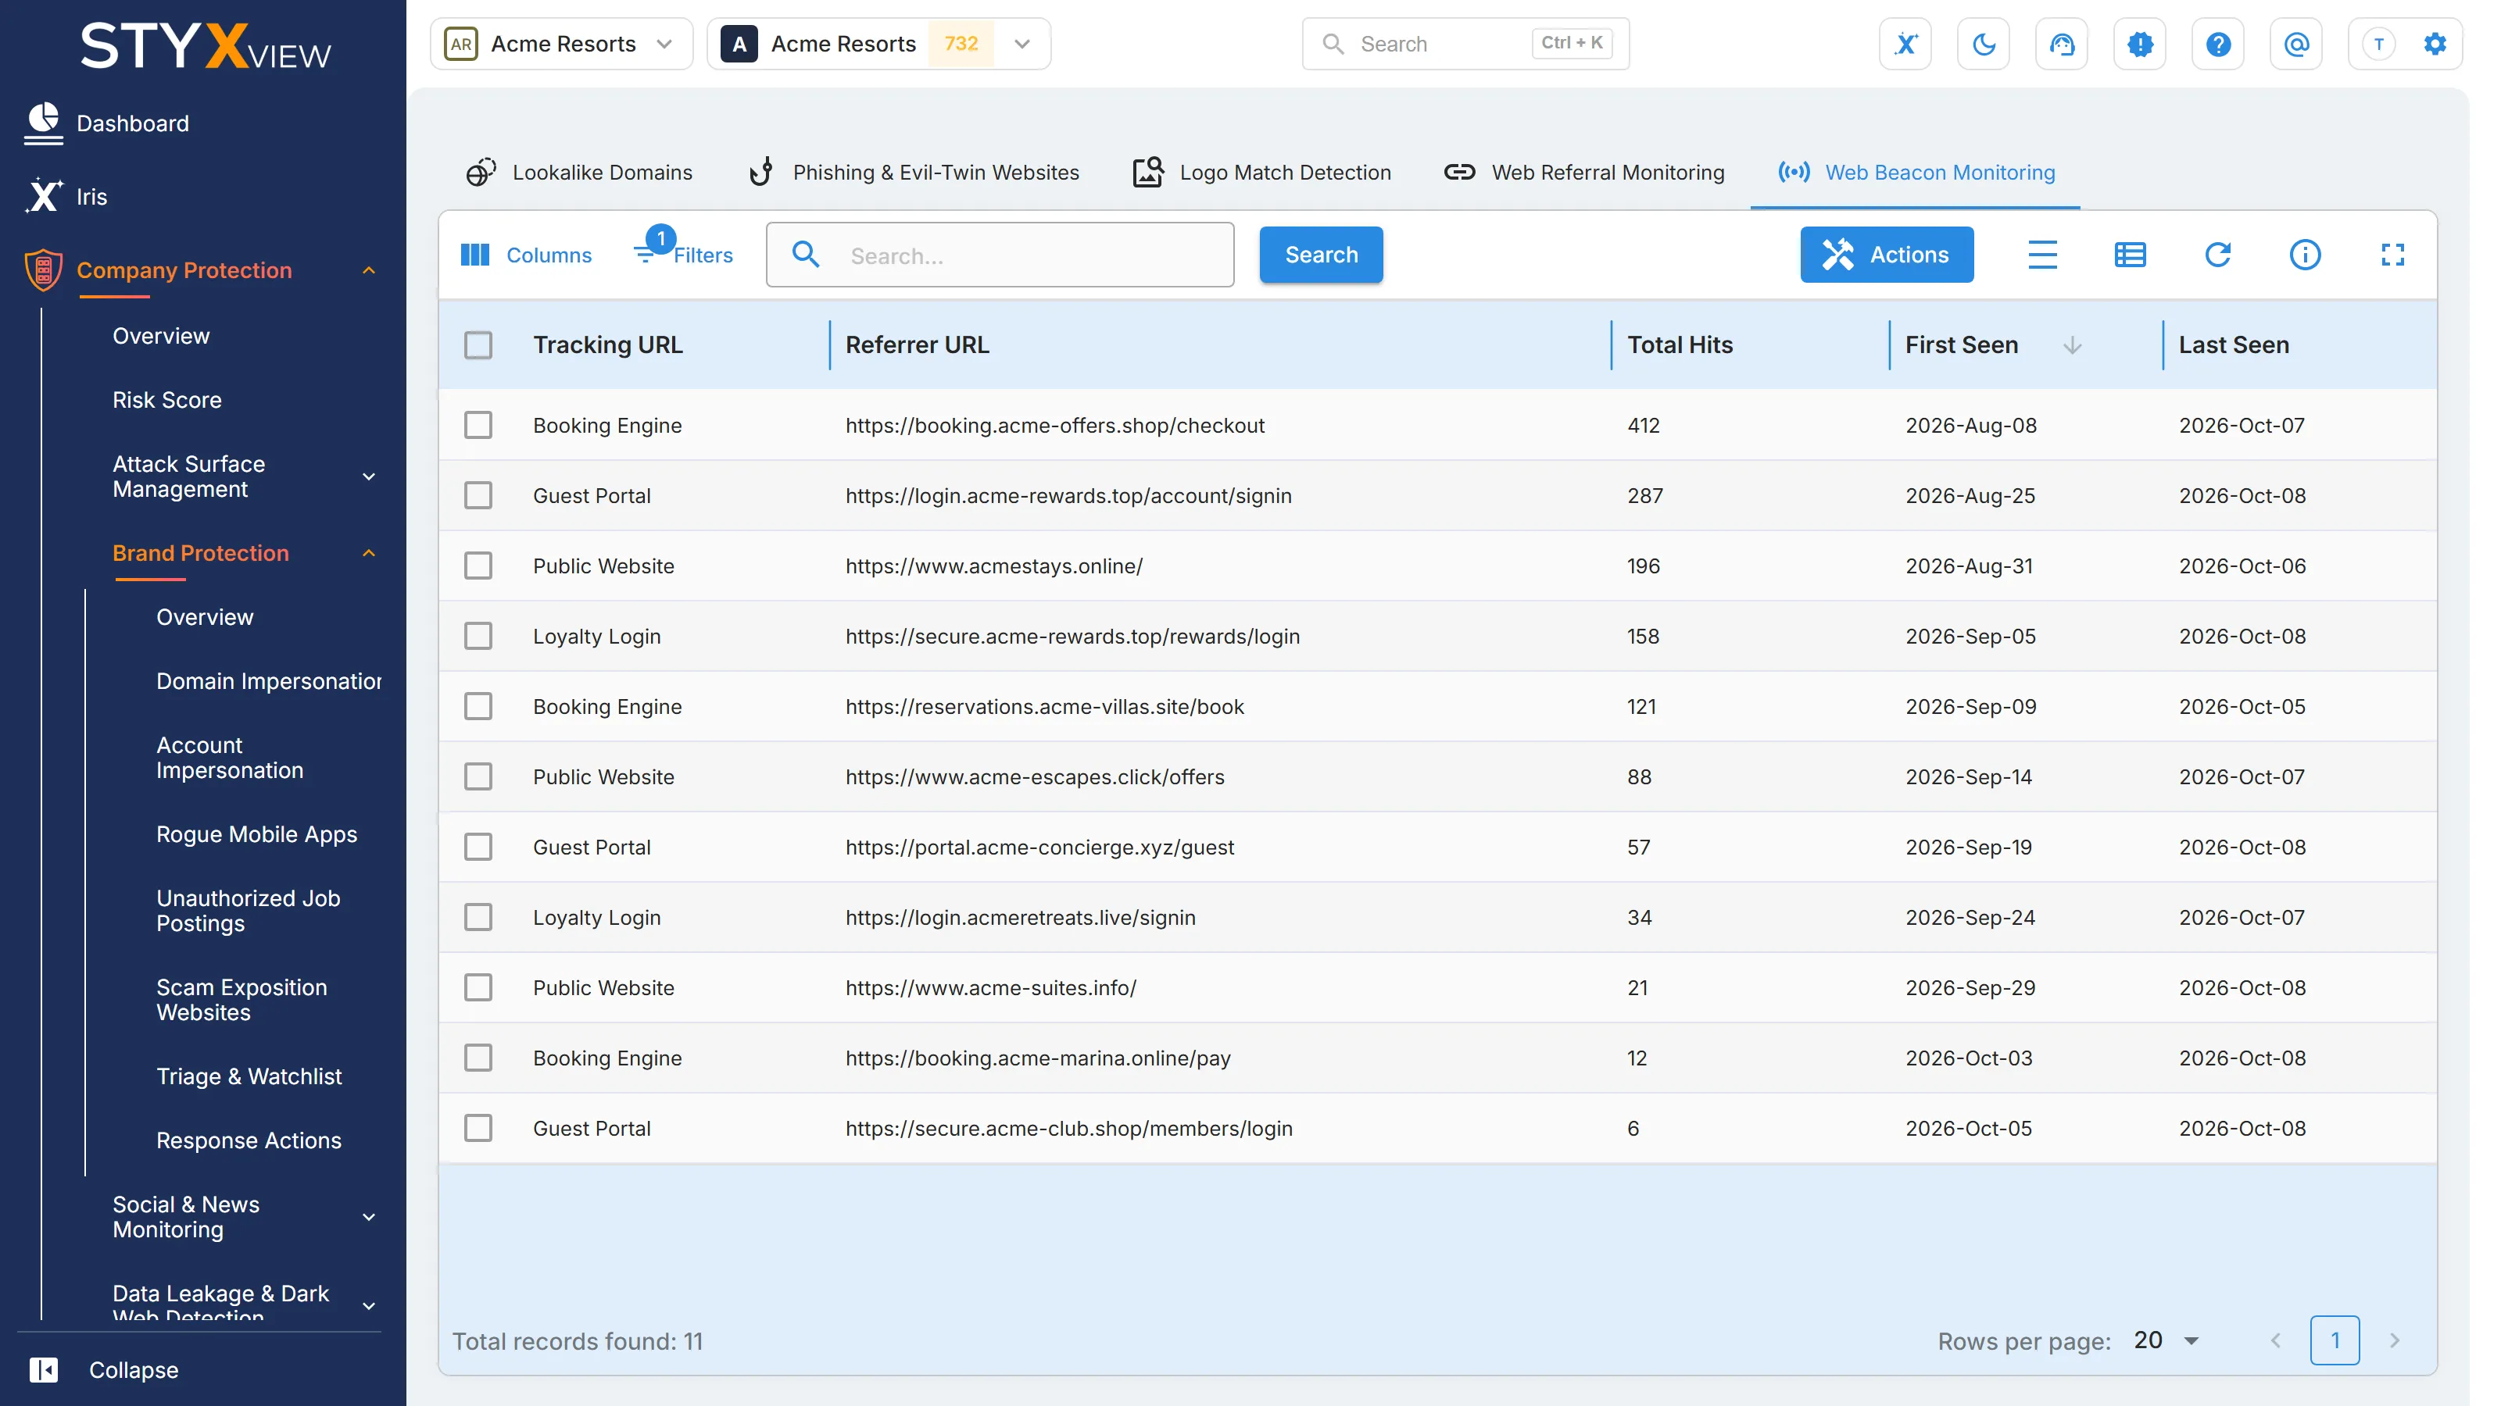This screenshot has width=2501, height=1406.
Task: Switch to the table view icon
Action: (2130, 254)
